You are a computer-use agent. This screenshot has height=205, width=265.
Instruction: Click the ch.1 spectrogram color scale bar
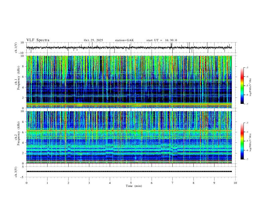[x=242, y=86]
